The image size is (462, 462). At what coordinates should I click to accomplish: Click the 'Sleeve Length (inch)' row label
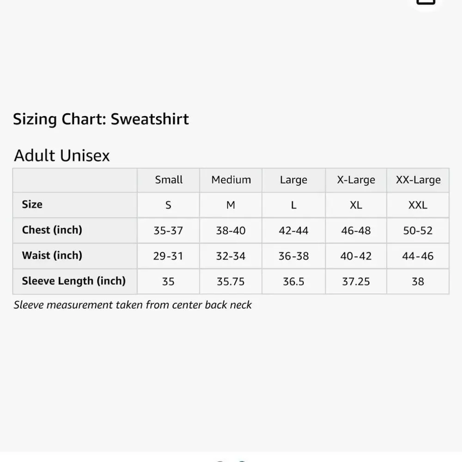pyautogui.click(x=74, y=281)
